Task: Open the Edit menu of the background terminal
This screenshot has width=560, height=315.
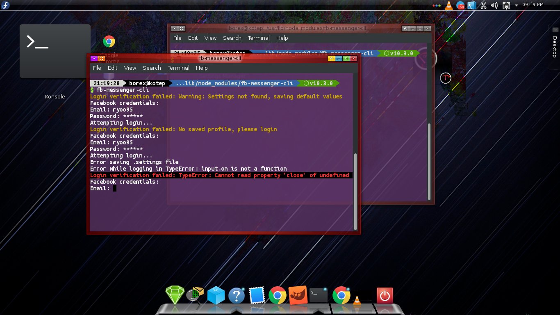Action: [x=192, y=38]
